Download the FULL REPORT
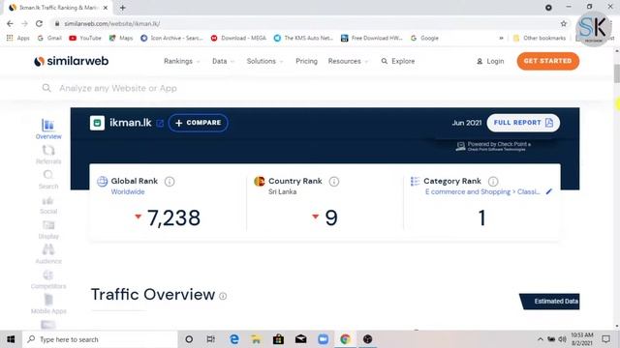This screenshot has height=348, width=620. point(523,123)
